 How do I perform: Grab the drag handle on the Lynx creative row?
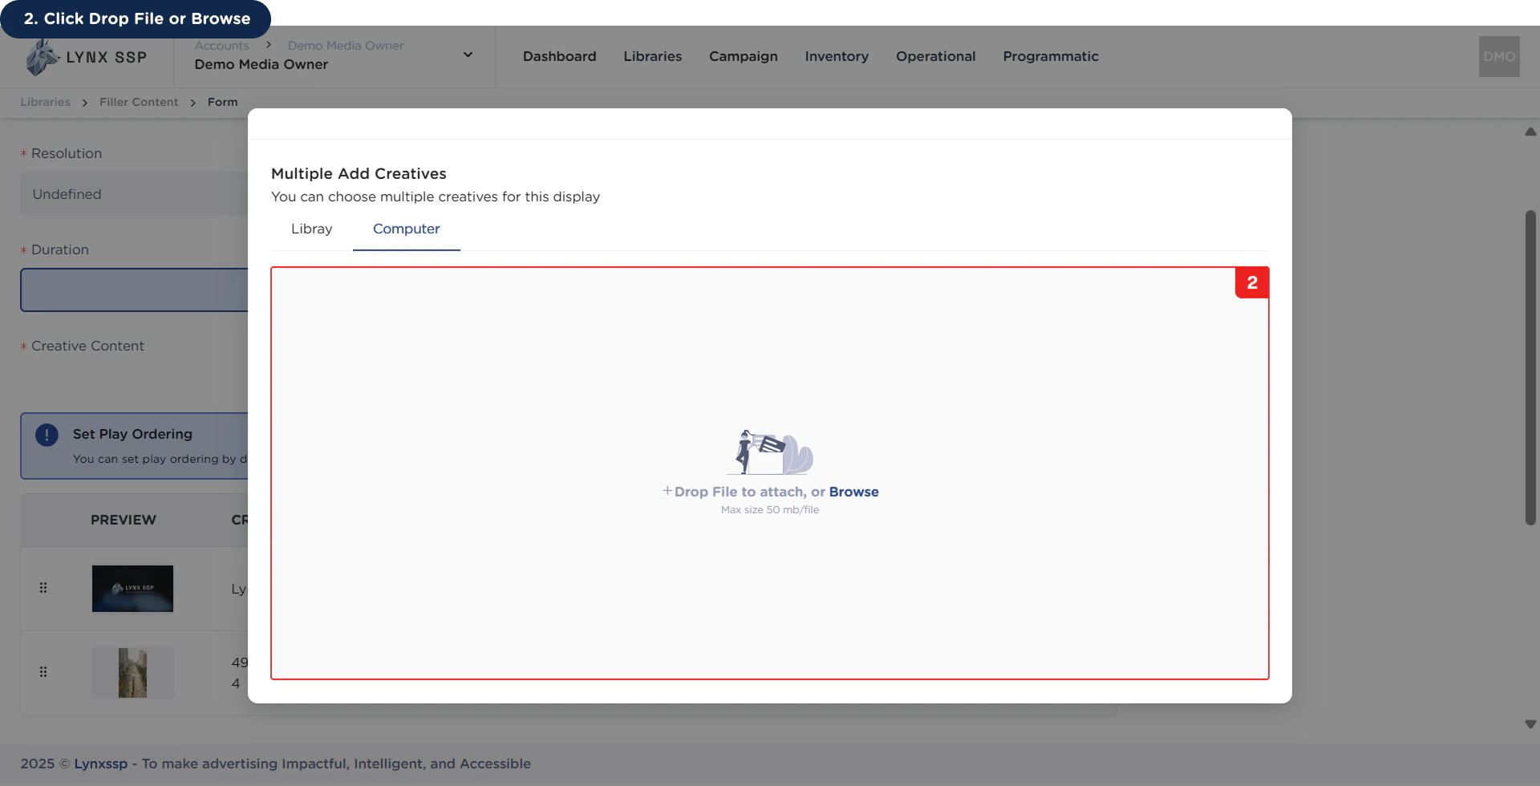43,588
